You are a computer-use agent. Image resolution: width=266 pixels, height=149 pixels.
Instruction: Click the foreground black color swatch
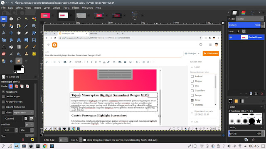pos(17,68)
